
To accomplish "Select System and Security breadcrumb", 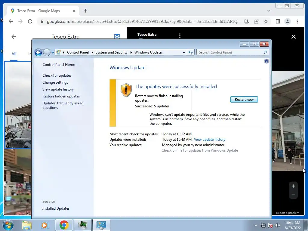I will pyautogui.click(x=111, y=52).
